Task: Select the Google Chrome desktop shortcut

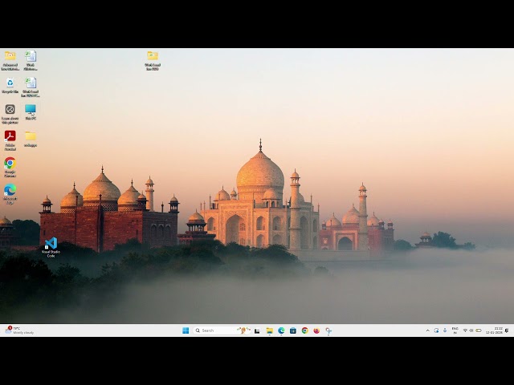Action: tap(10, 168)
